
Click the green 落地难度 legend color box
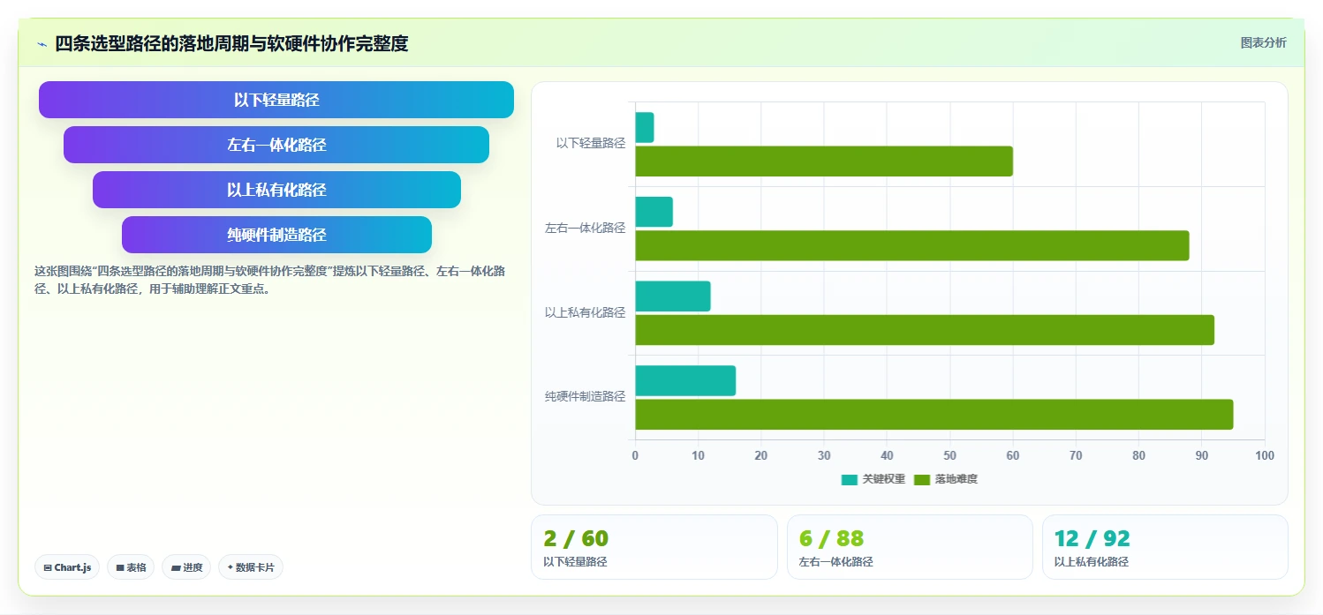tap(922, 479)
